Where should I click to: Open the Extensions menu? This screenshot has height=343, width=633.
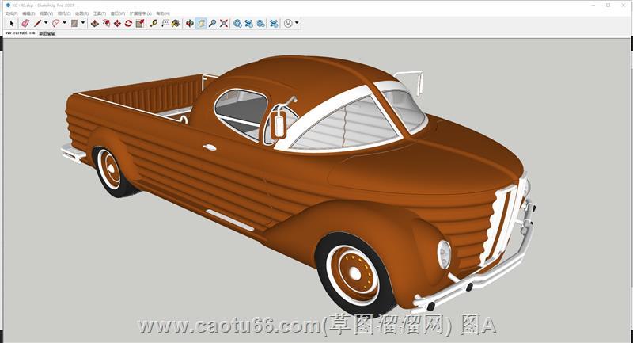141,13
